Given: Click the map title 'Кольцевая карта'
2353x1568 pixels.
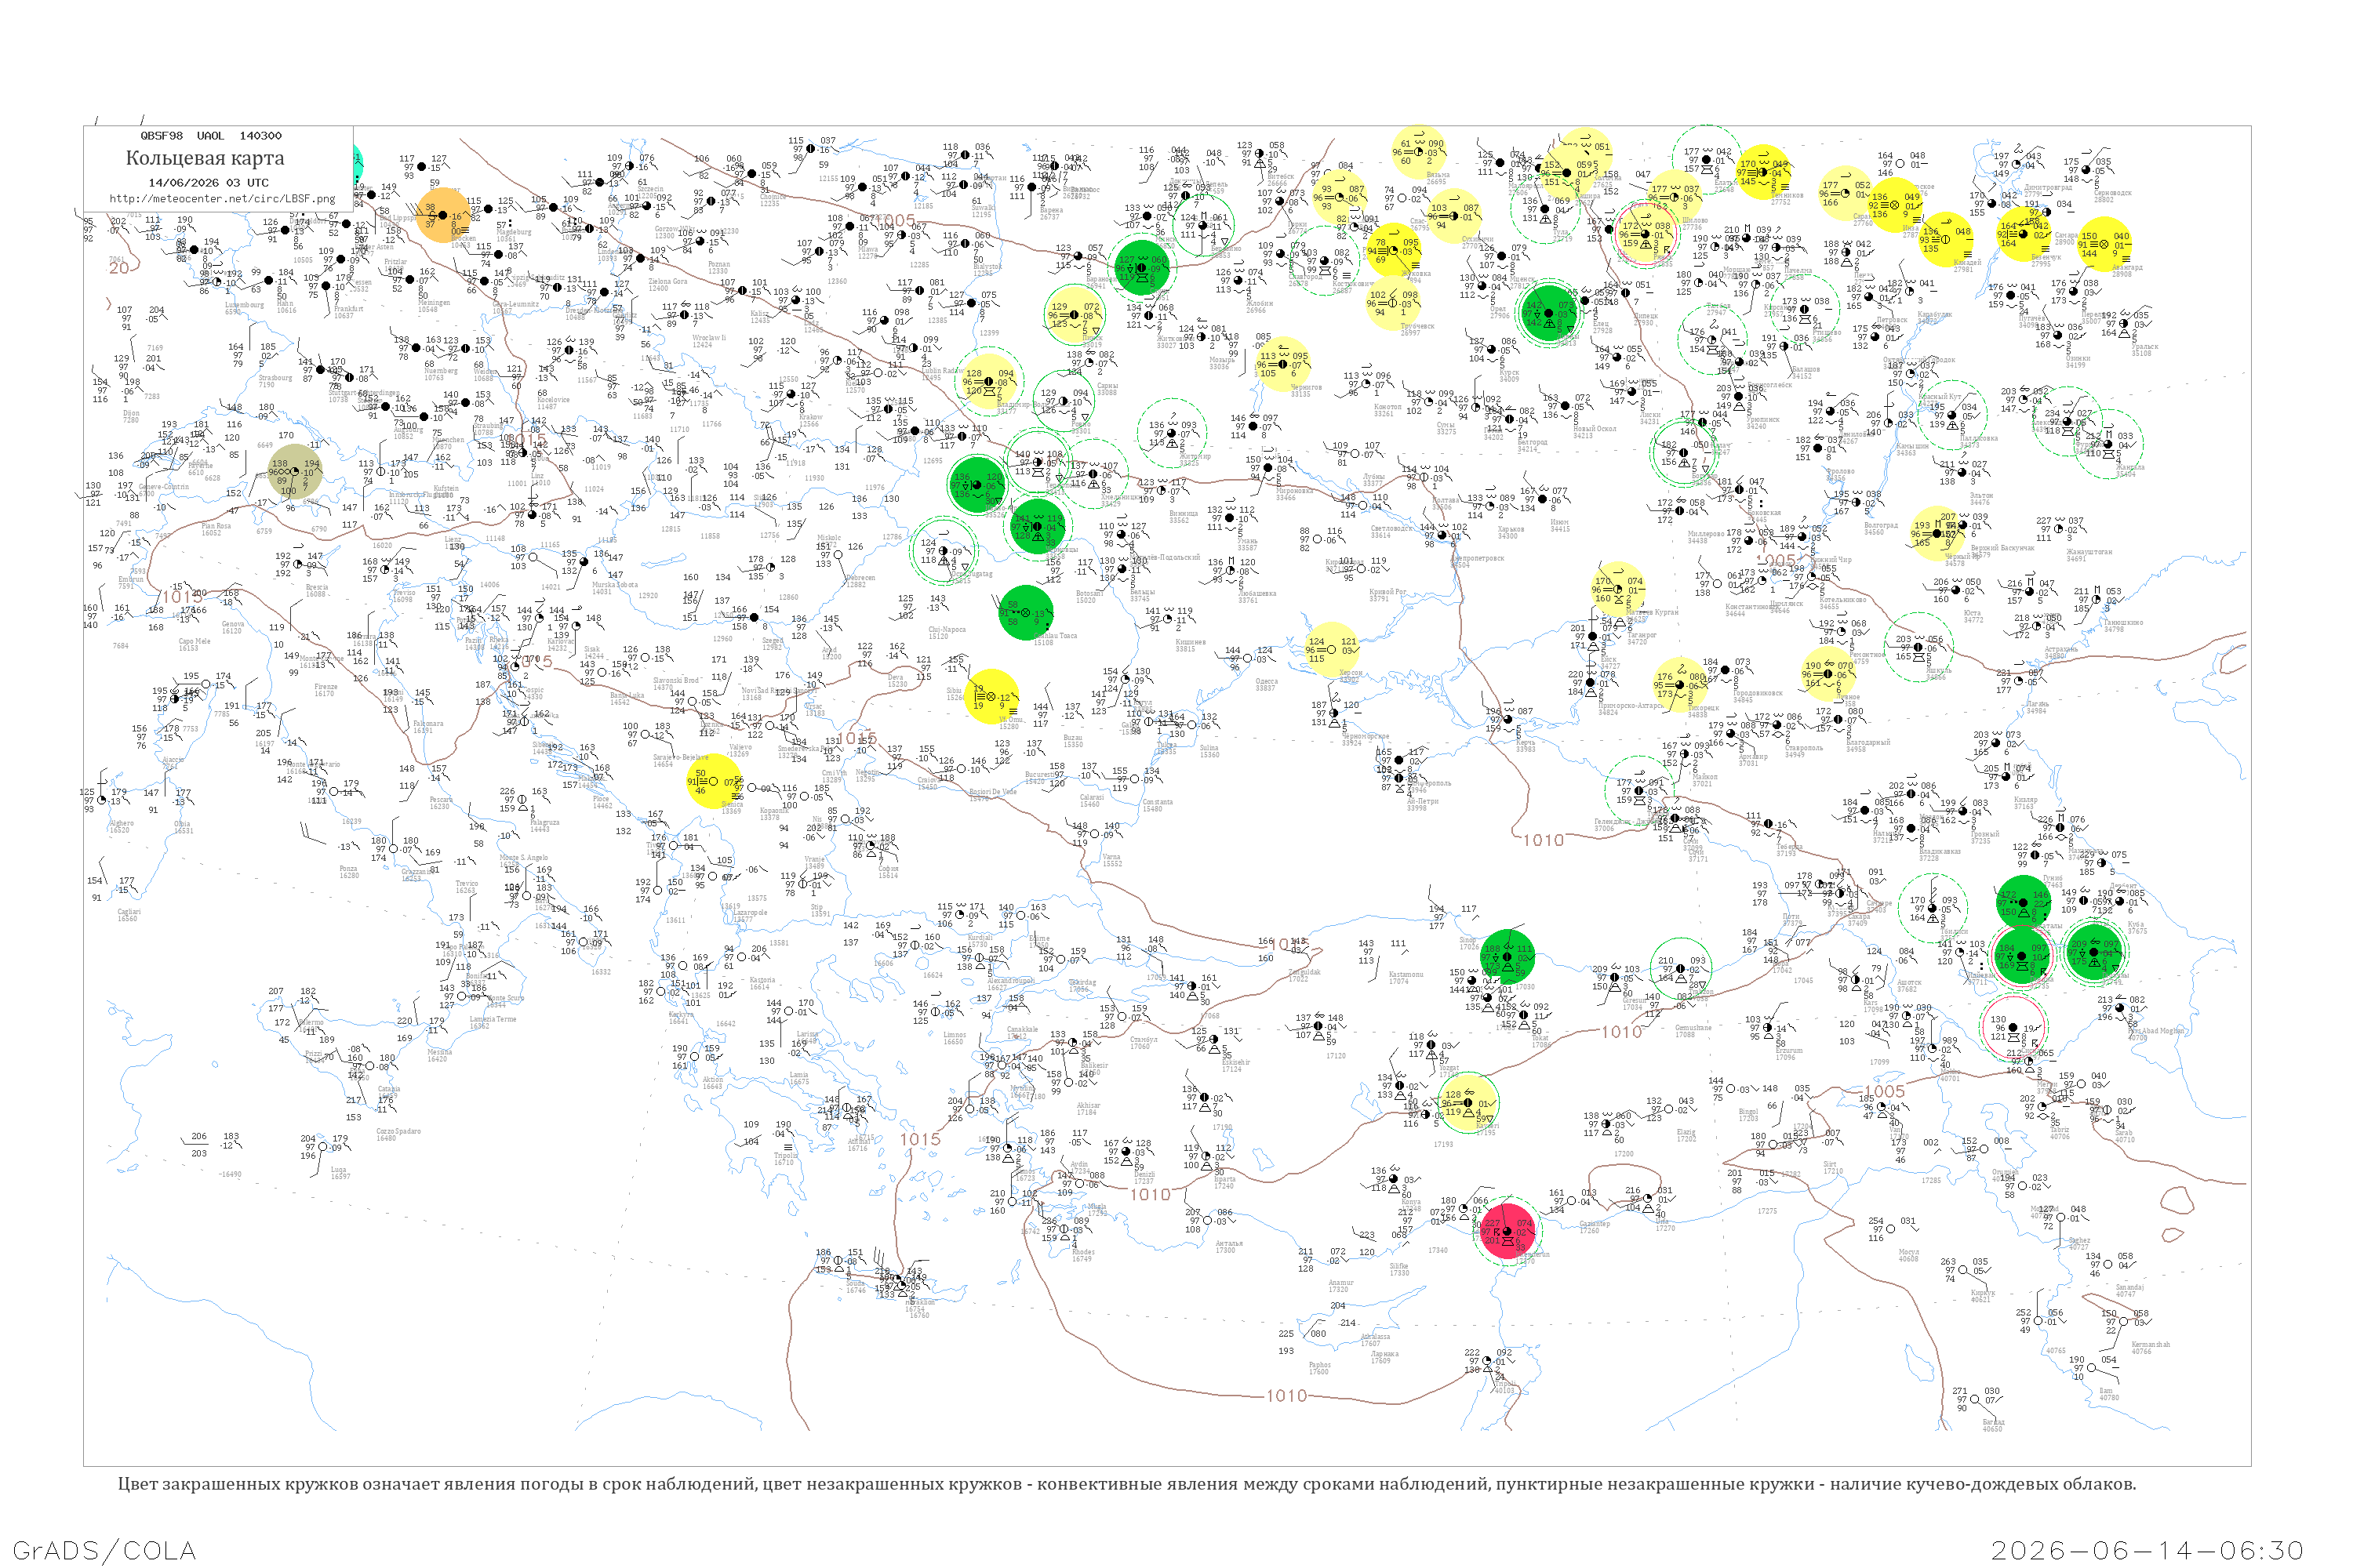Looking at the screenshot, I should coord(205,158).
